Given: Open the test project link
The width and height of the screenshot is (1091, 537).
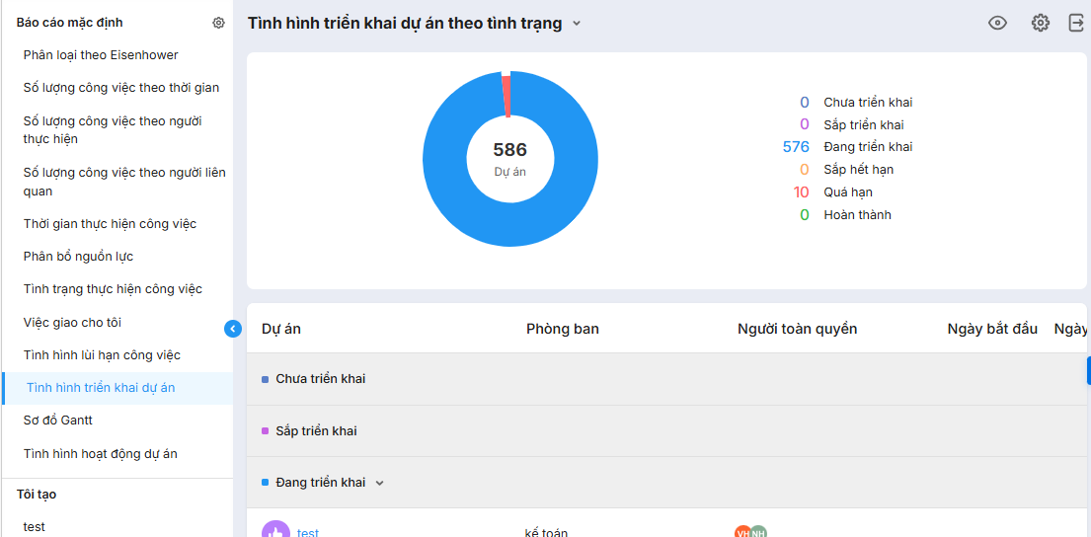Looking at the screenshot, I should [308, 532].
